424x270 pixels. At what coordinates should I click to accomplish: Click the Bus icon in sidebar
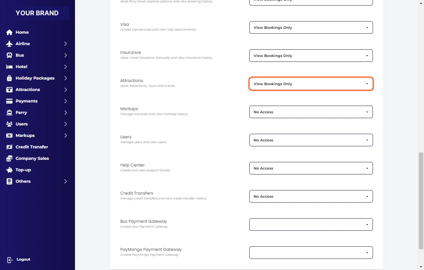pyautogui.click(x=9, y=55)
